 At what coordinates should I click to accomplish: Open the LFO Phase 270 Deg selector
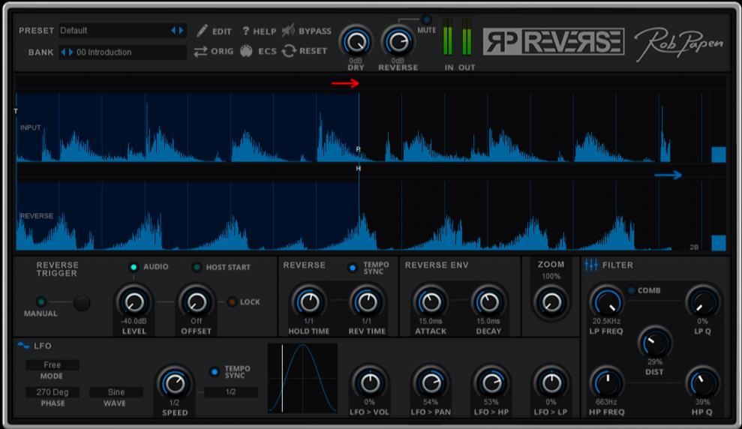pos(53,392)
